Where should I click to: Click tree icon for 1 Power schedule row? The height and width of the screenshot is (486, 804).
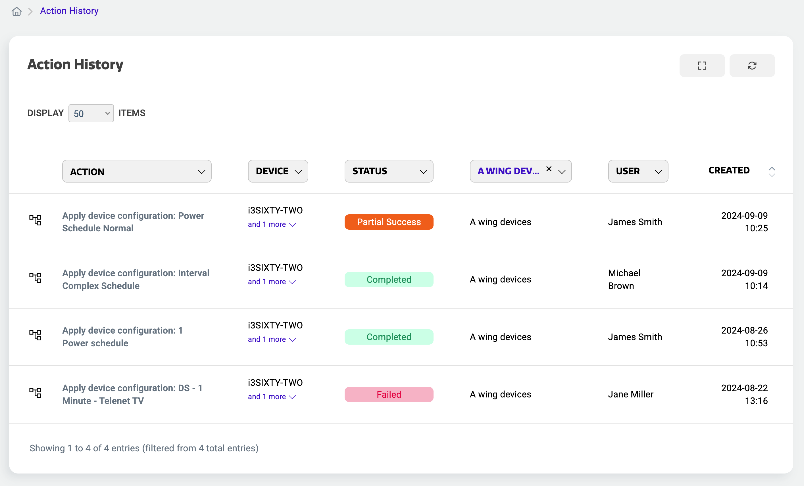35,335
